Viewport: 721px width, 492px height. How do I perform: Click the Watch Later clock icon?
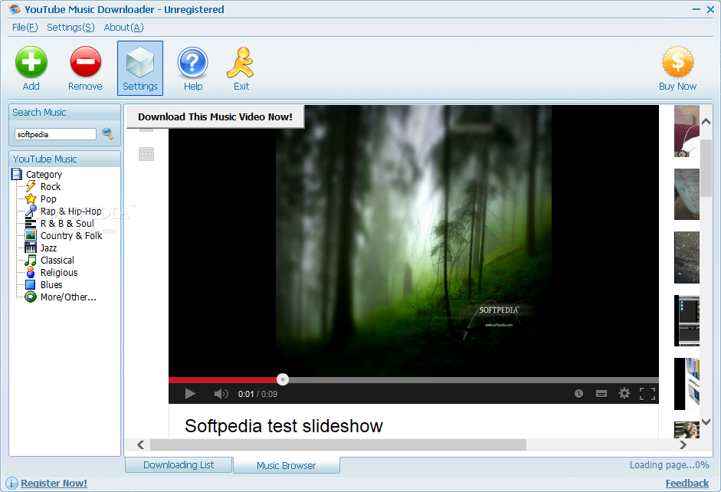578,393
